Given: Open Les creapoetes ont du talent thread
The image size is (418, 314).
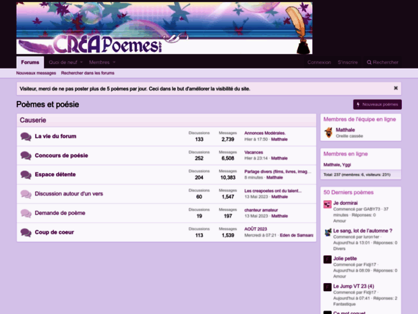Looking at the screenshot, I should click(273, 191).
